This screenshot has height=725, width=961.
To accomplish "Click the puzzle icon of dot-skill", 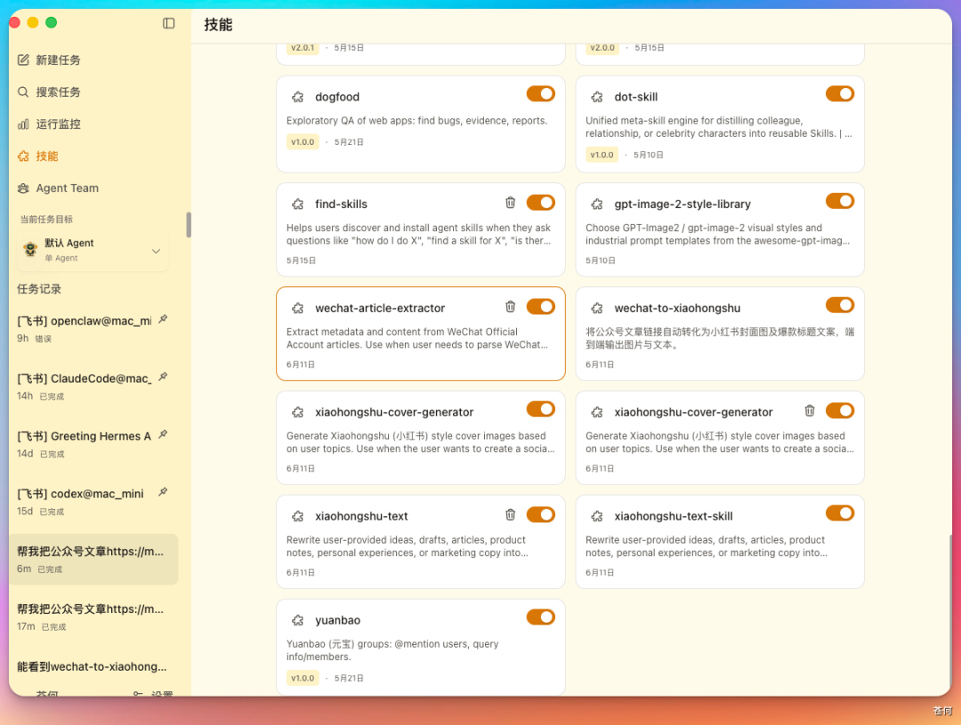I will [597, 97].
